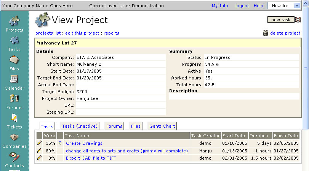The image size is (309, 171).
Task: Click the Mulvaney Lot 27 project title
Action: pyautogui.click(x=57, y=43)
